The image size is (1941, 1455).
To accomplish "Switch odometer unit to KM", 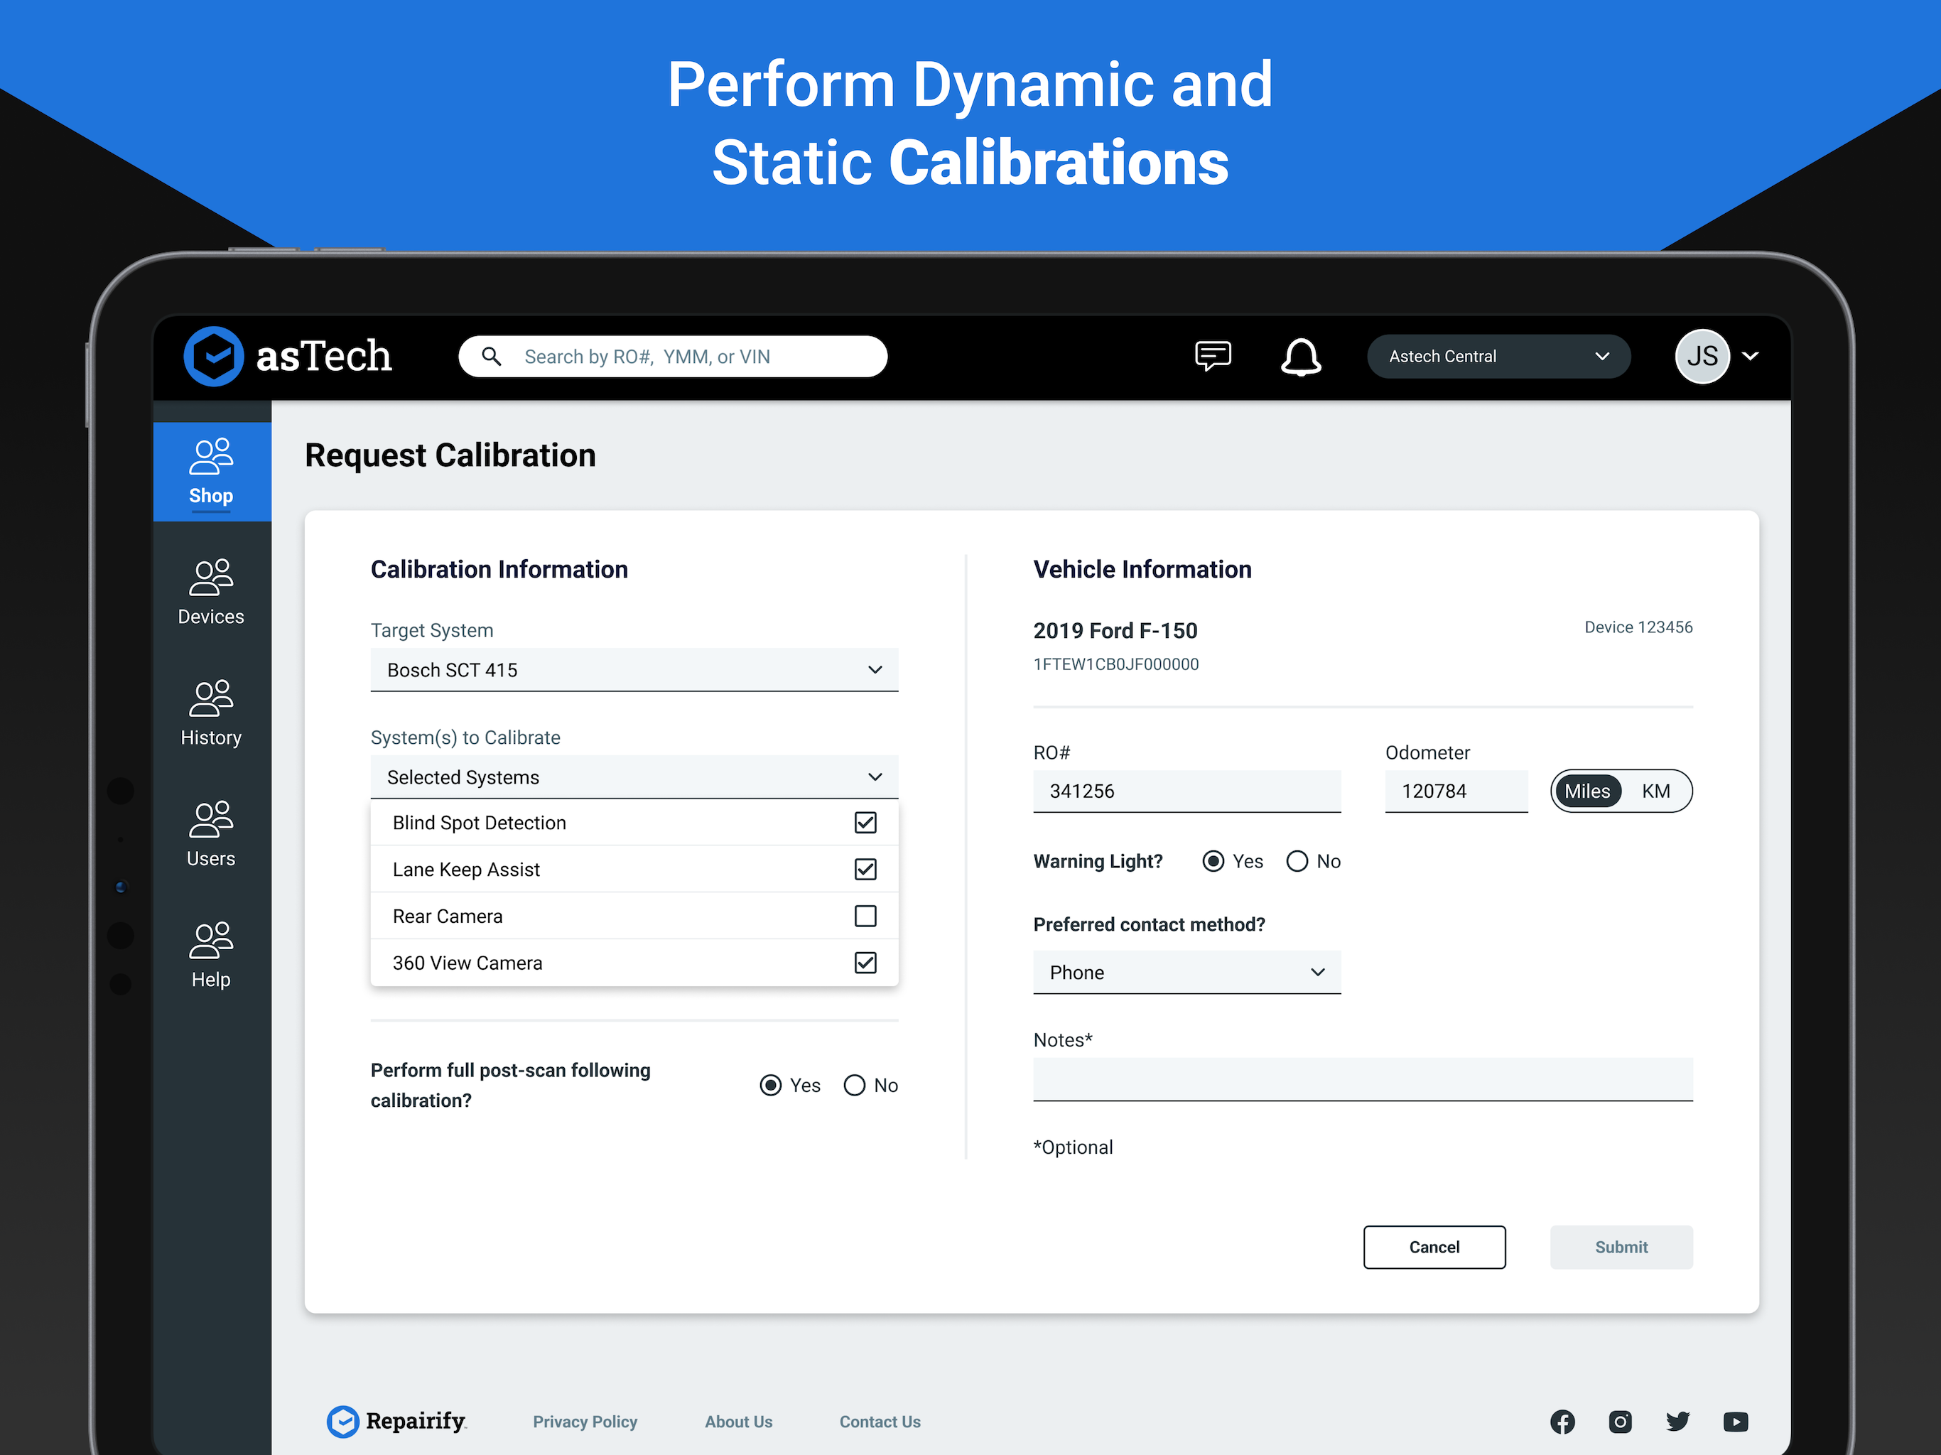I will [1656, 791].
